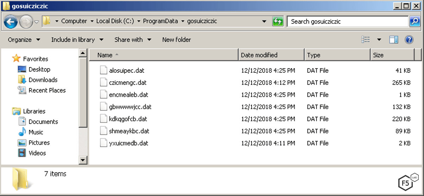Open the recent pages dropdown arrow
424x196 pixels.
click(x=37, y=22)
